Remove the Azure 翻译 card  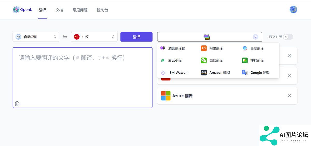[x=289, y=96]
